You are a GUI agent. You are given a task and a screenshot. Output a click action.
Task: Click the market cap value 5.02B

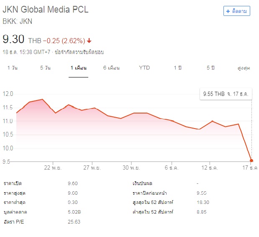pyautogui.click(x=73, y=212)
